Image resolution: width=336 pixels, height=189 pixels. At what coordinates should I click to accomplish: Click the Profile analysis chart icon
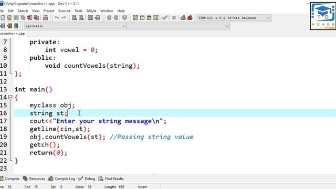tap(183, 18)
